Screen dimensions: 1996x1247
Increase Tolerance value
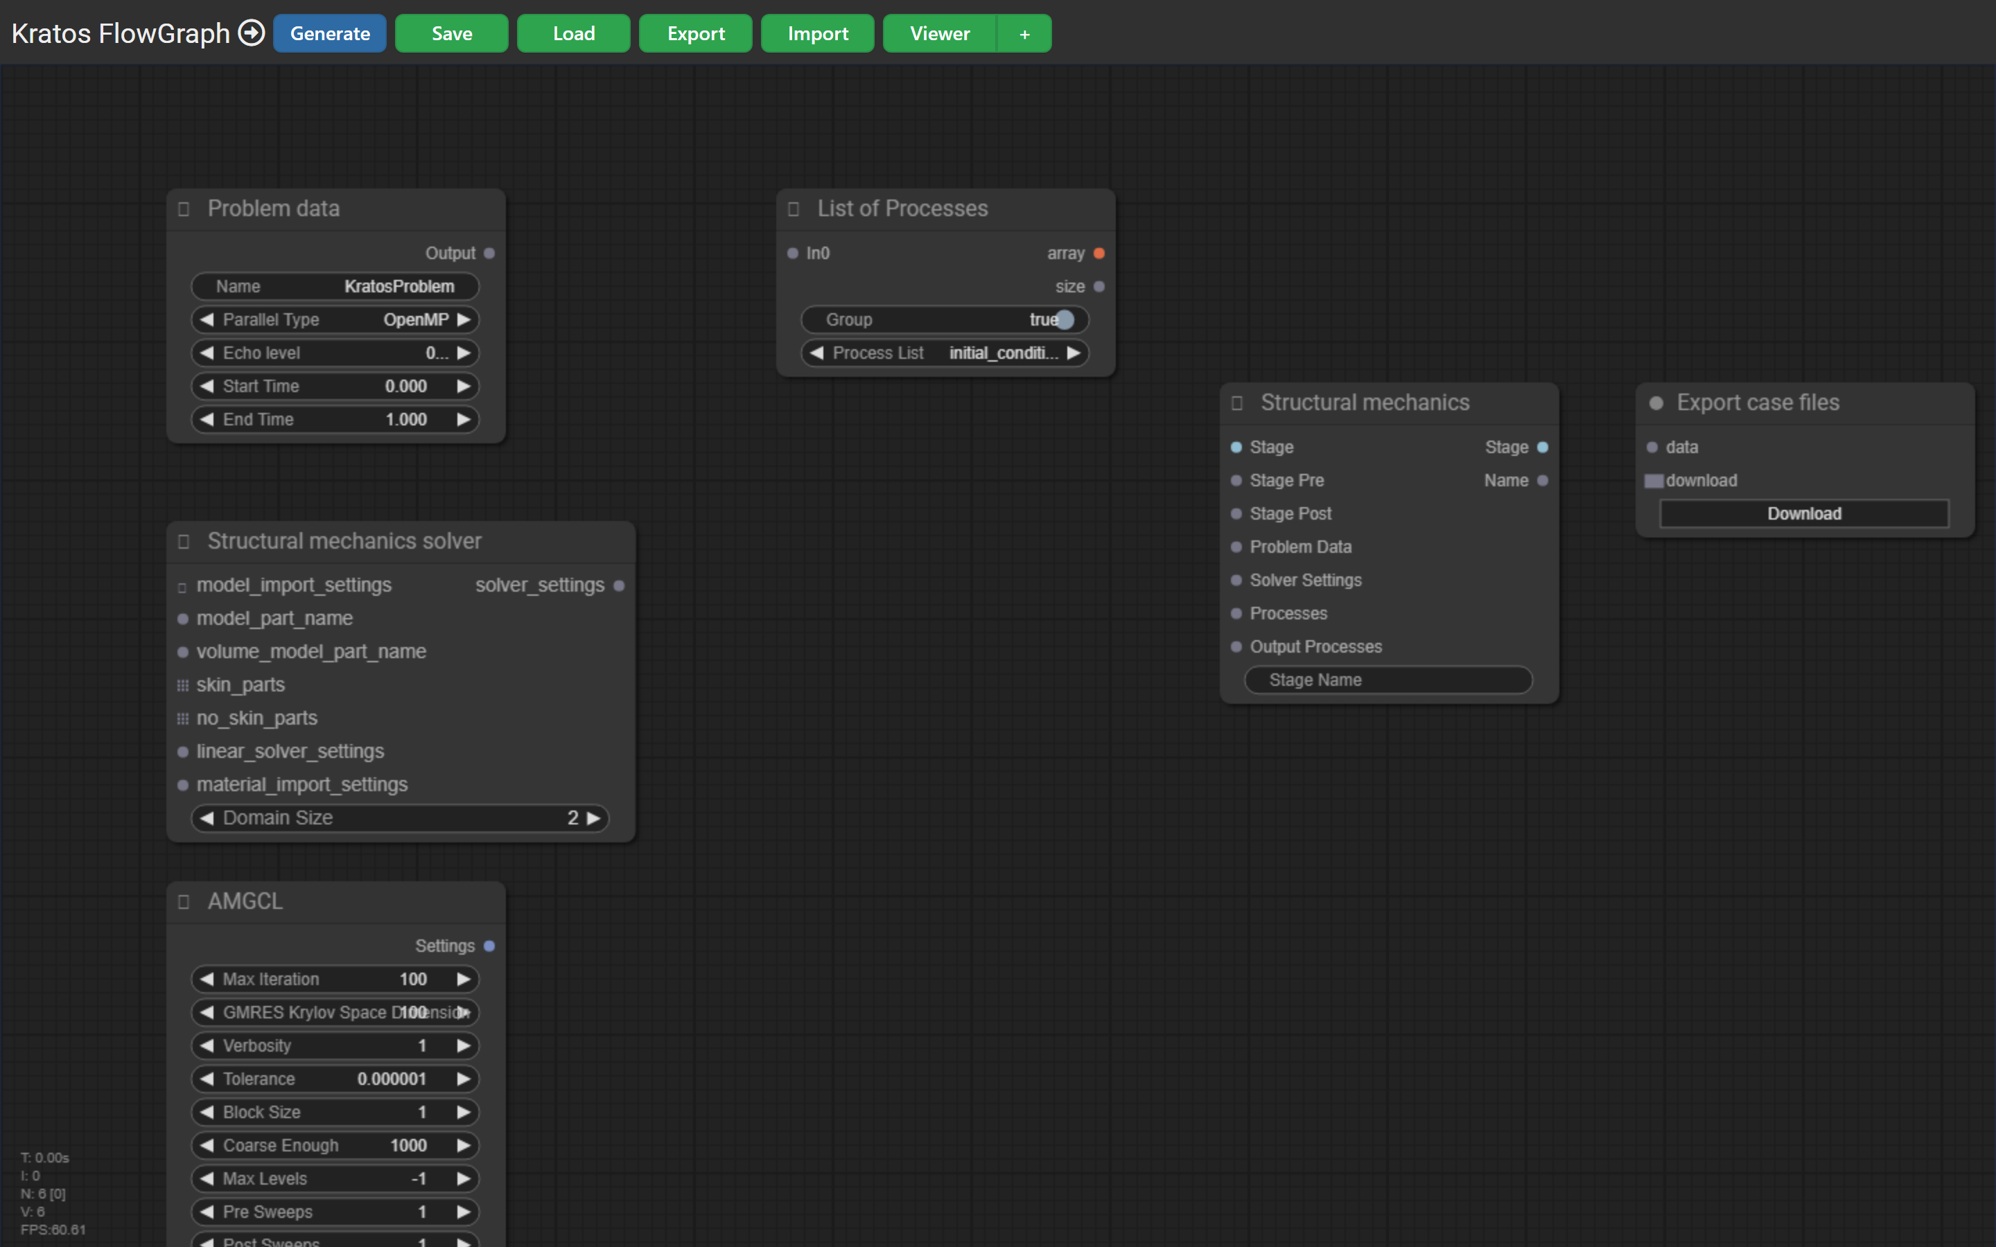pos(464,1079)
